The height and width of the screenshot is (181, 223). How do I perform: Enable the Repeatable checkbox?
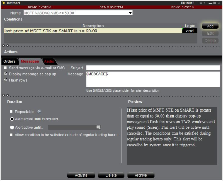coord(11,112)
